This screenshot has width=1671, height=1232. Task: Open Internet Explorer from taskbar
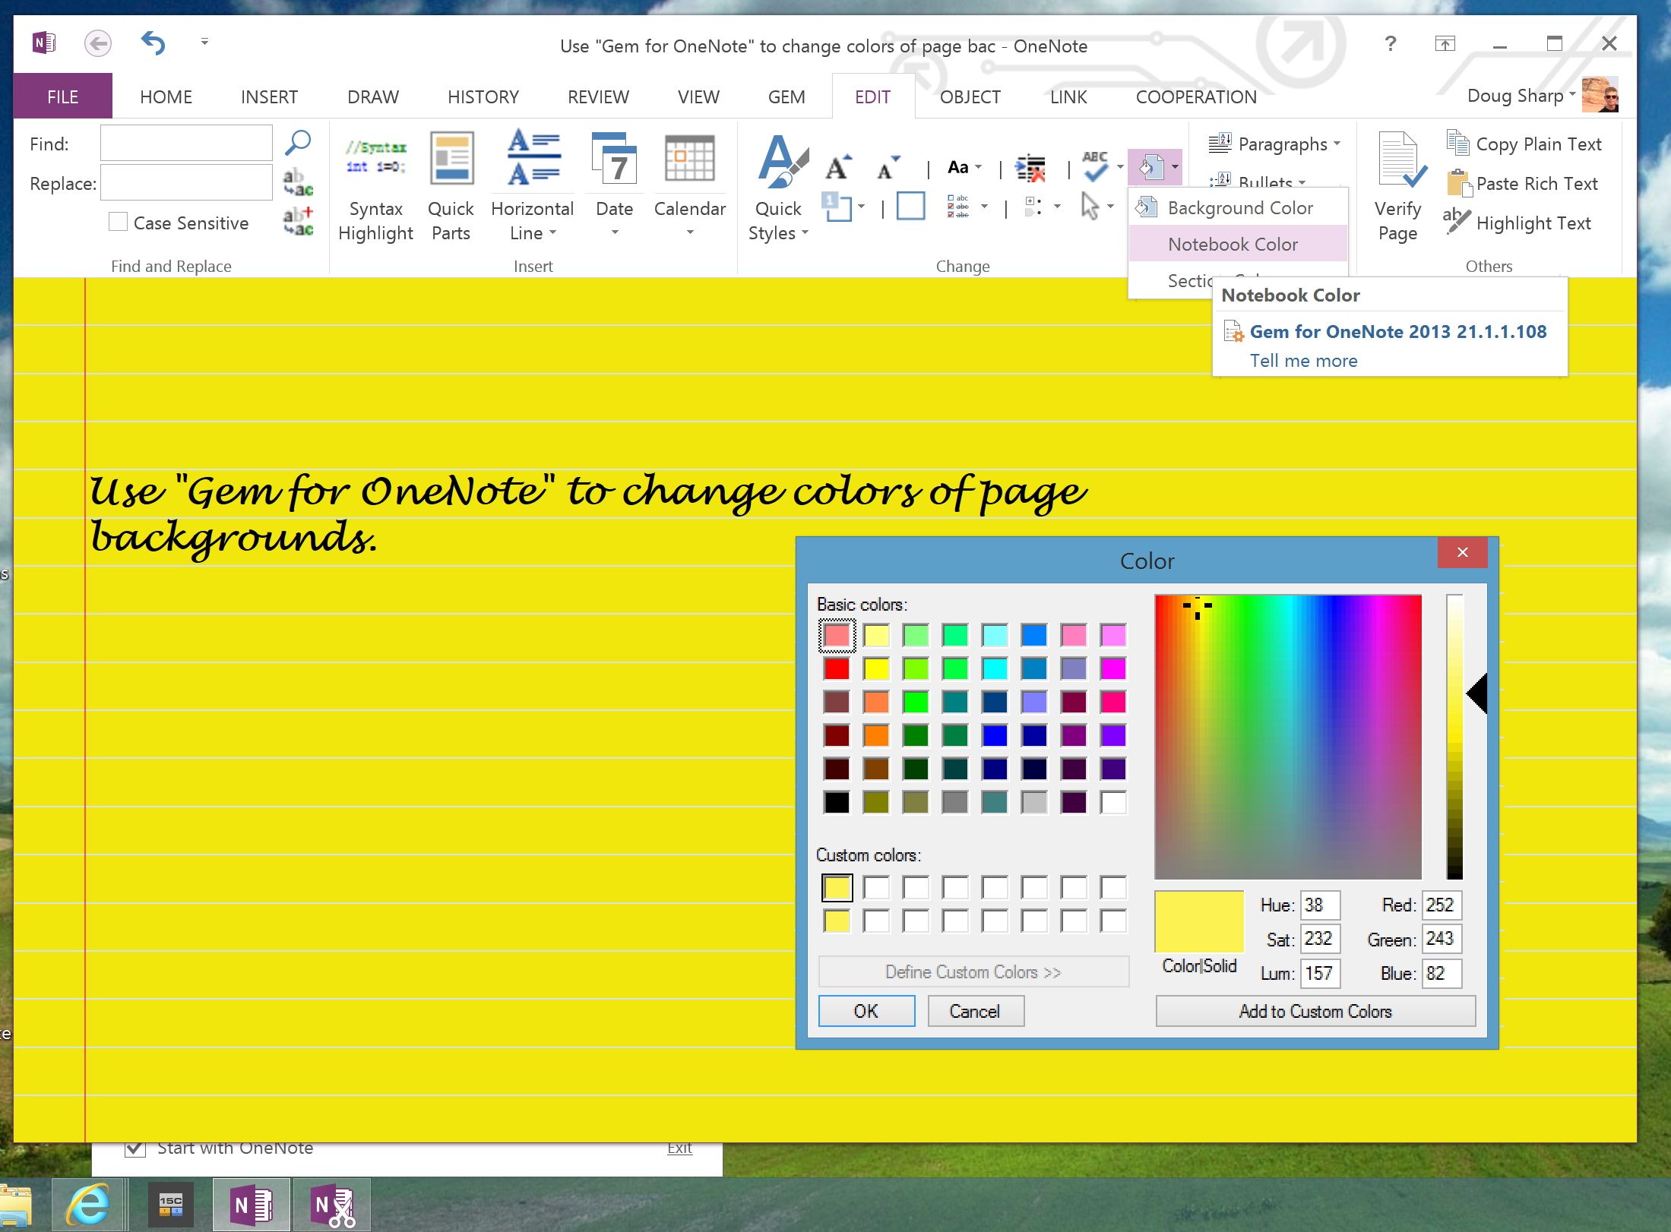click(x=87, y=1205)
